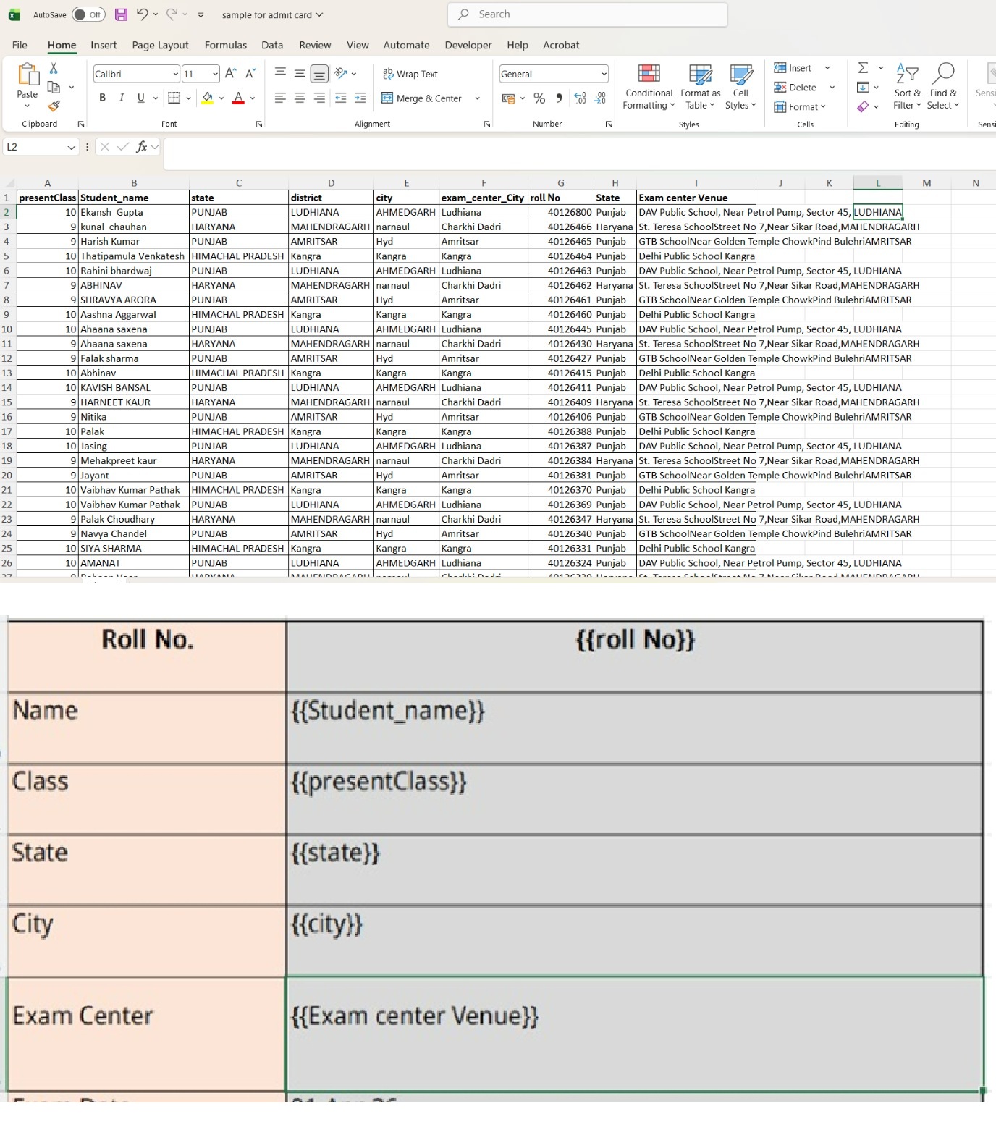The height and width of the screenshot is (1127, 996).
Task: Click Insert cells button
Action: pyautogui.click(x=793, y=68)
